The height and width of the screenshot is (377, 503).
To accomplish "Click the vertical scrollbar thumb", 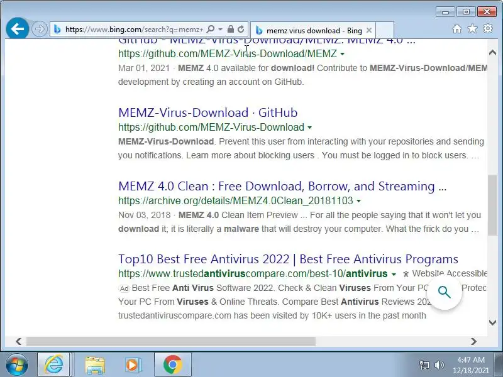I will click(492, 205).
